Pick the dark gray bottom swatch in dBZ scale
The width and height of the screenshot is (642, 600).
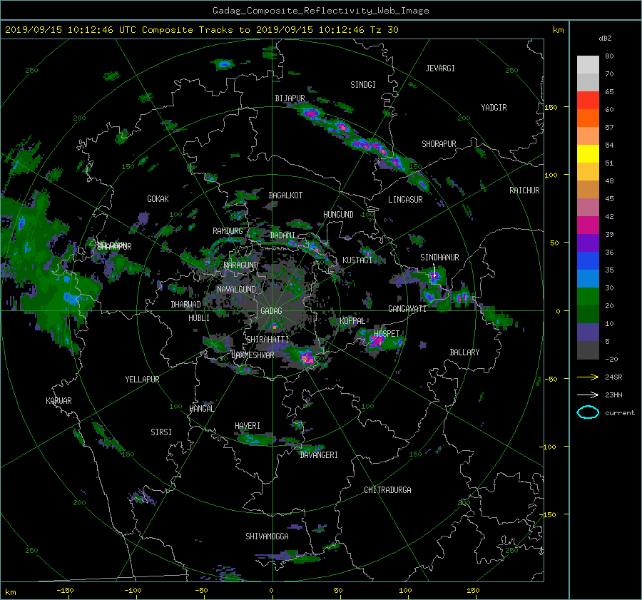tap(588, 350)
